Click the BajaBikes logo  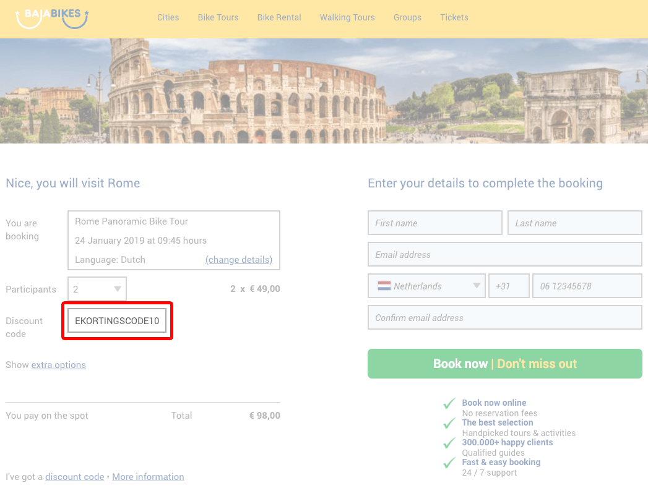point(51,19)
